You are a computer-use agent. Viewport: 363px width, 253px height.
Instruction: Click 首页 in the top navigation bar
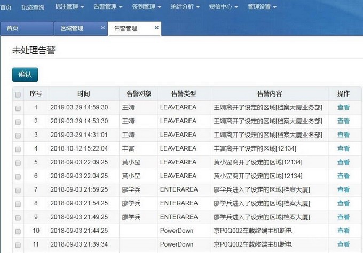click(6, 7)
